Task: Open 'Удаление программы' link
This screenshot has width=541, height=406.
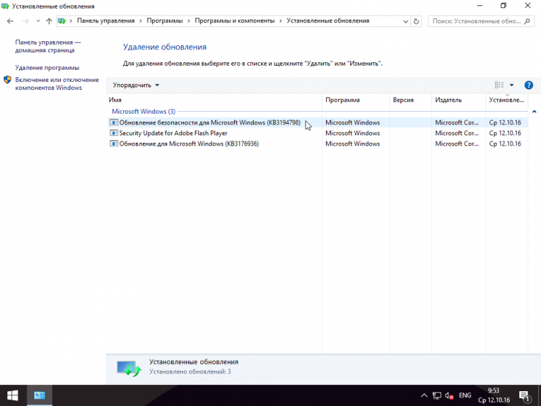Action: click(47, 68)
